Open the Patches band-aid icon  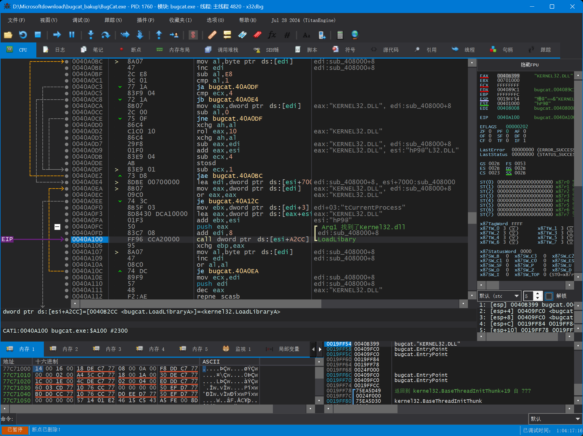pyautogui.click(x=212, y=35)
